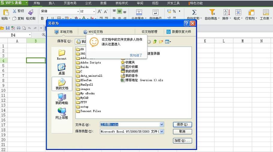Viewport: 273px width, 152px height.
Task: Go to 我的电脑 in dialog sidebar
Action: click(x=62, y=99)
